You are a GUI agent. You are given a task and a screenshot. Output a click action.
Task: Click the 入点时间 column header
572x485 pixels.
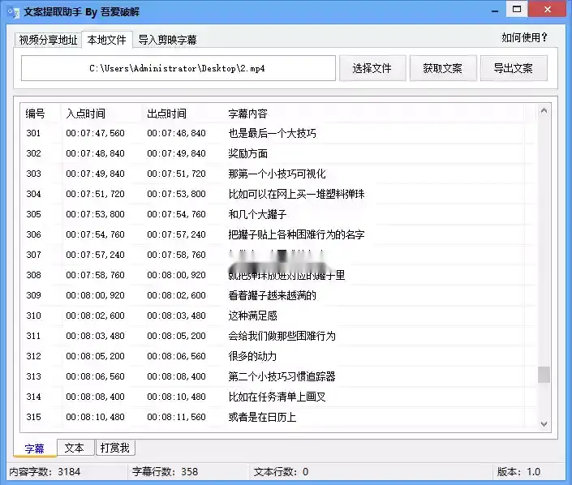point(85,114)
